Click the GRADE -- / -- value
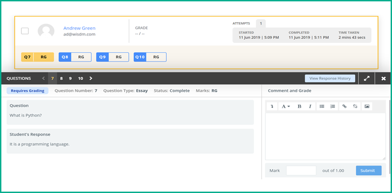The width and height of the screenshot is (392, 193). pos(140,34)
